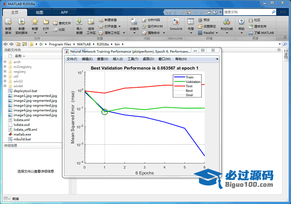The image size is (291, 204).
Task: Create a new script
Action: click(8, 26)
